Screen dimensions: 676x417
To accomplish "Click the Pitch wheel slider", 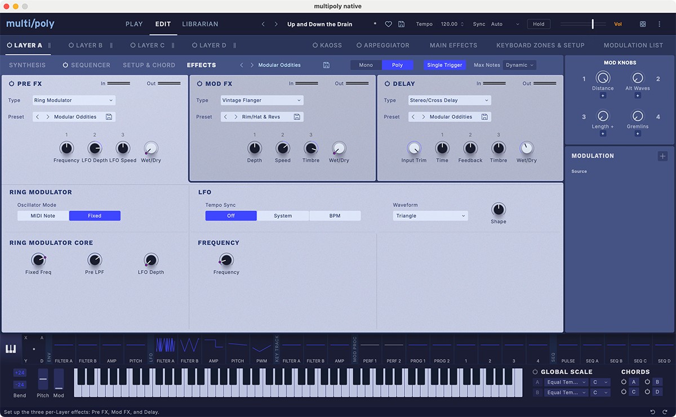I will [x=43, y=380].
